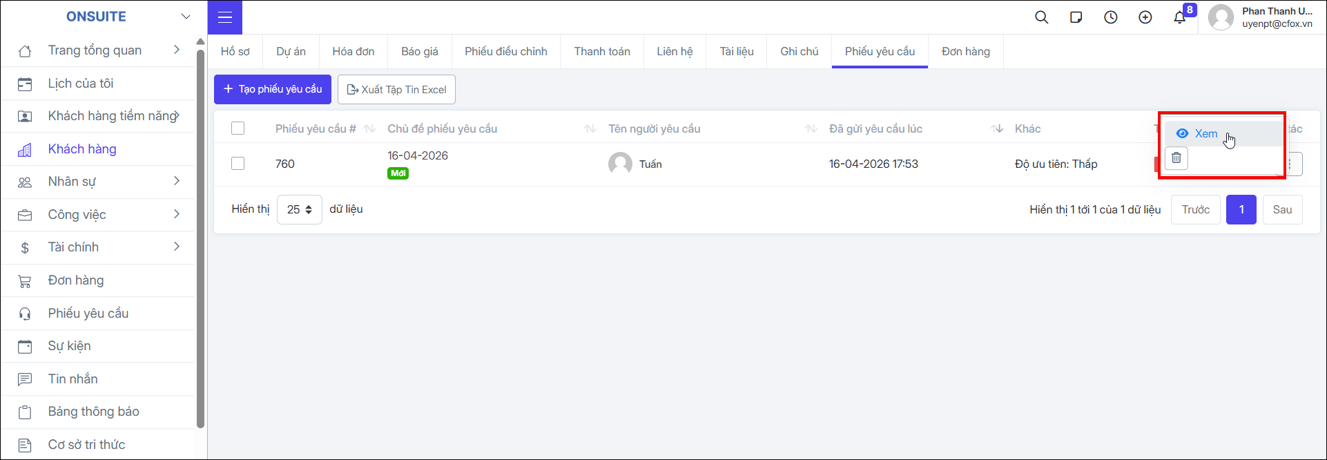Click the notifications bell icon

click(x=1180, y=17)
